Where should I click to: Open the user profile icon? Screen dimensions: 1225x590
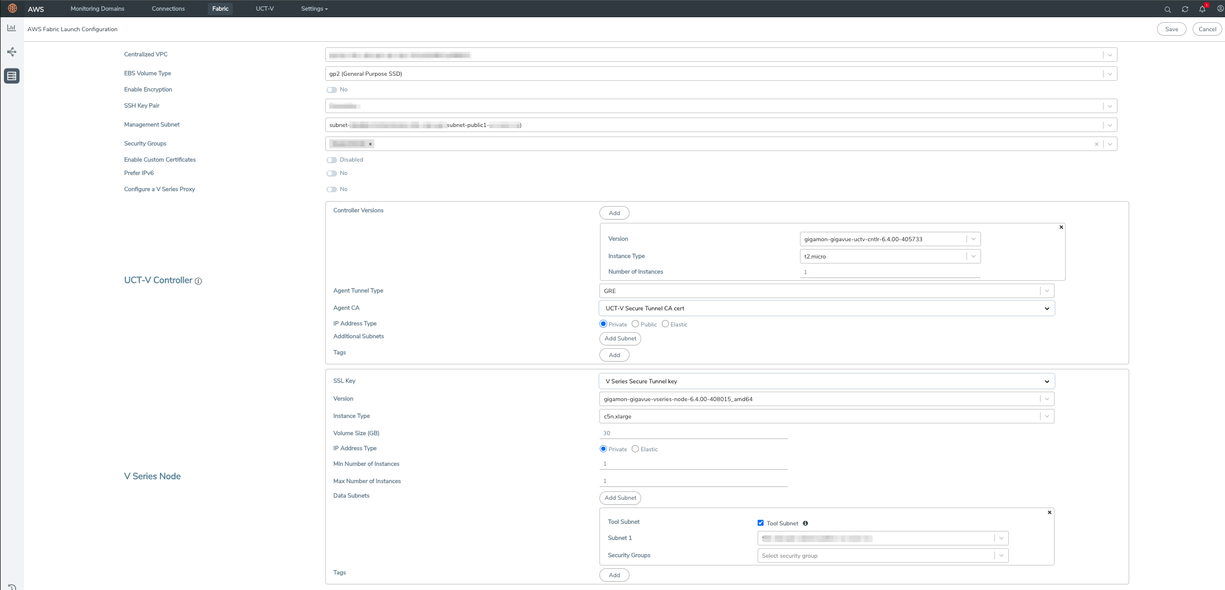point(1220,9)
